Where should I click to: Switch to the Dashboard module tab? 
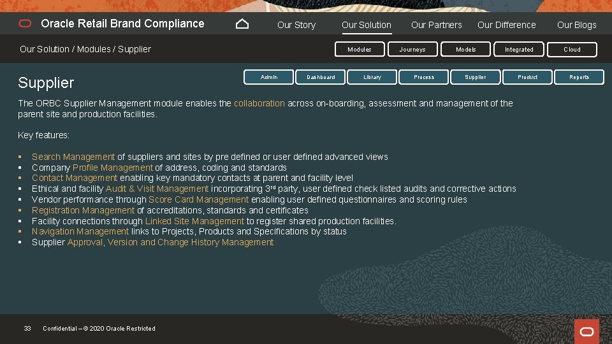(321, 77)
